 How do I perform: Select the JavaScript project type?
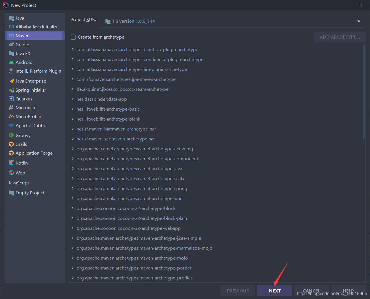point(19,183)
